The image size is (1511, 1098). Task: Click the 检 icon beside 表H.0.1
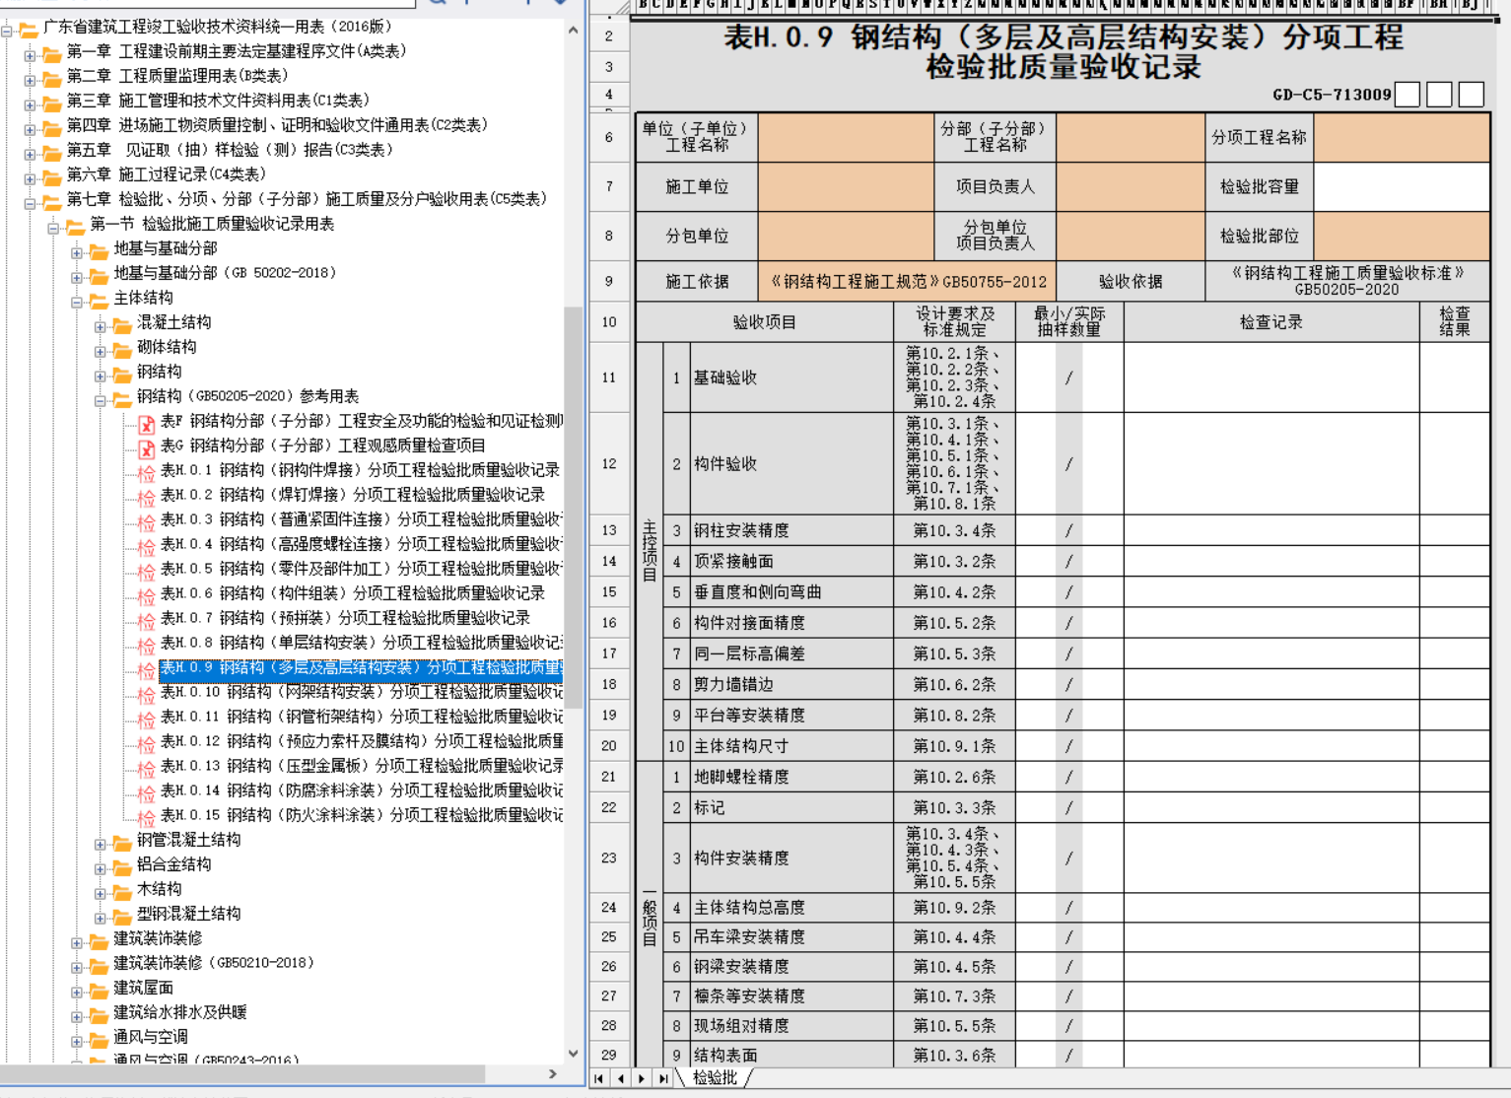point(146,472)
